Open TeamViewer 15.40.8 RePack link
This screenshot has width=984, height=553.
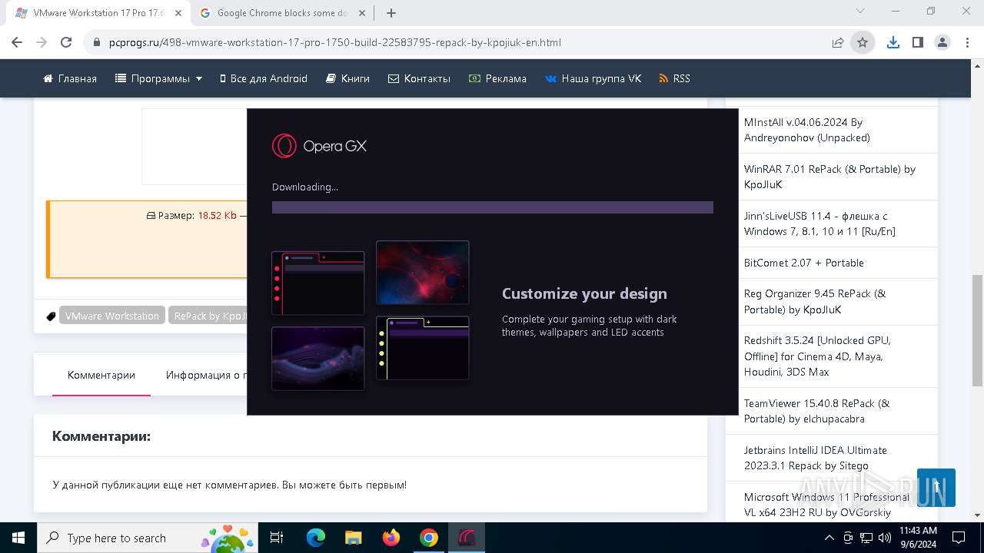pyautogui.click(x=816, y=411)
